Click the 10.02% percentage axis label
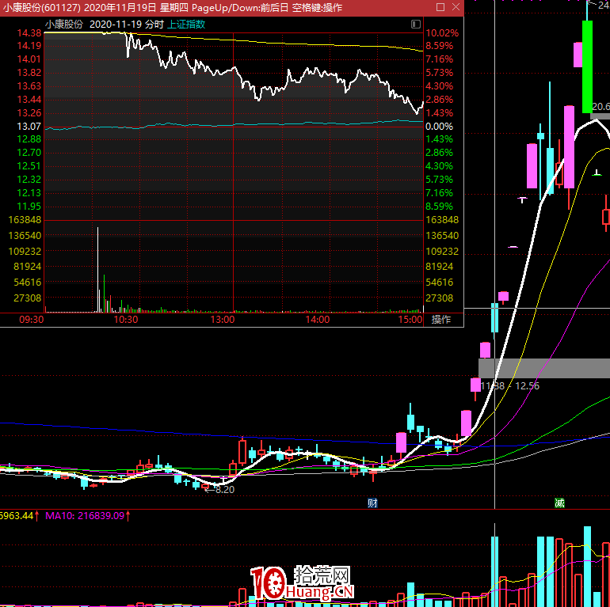Image resolution: width=610 pixels, height=607 pixels. (x=442, y=33)
